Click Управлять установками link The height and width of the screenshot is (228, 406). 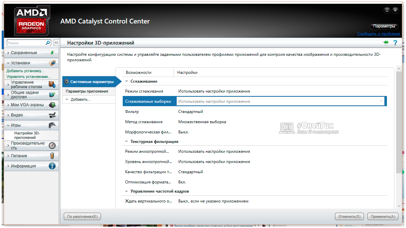coord(29,77)
